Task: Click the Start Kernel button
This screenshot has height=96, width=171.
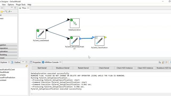Action: click(x=42, y=68)
